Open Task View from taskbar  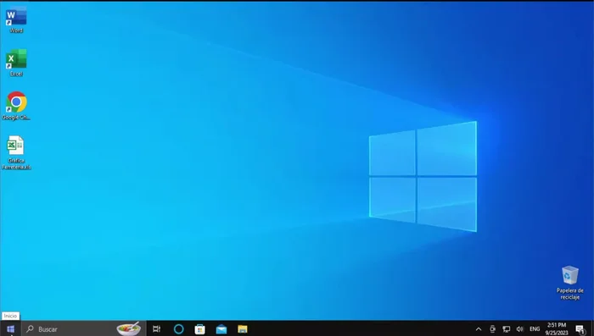156,329
